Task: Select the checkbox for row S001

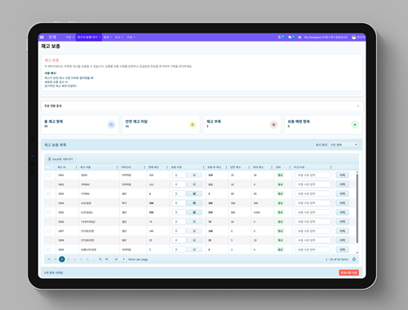Action: tap(48, 175)
